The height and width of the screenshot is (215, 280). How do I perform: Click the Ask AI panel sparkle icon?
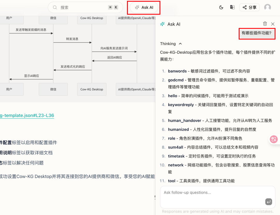162,24
